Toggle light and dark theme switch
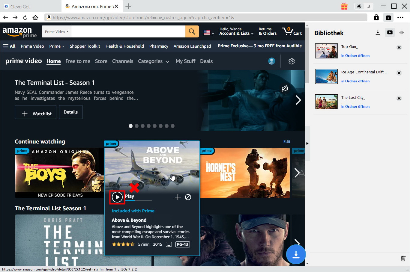This screenshot has height=272, width=410. click(364, 6)
